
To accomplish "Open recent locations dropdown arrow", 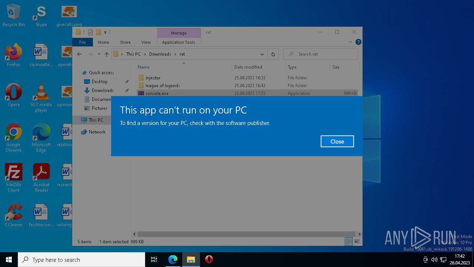I will click(99, 54).
